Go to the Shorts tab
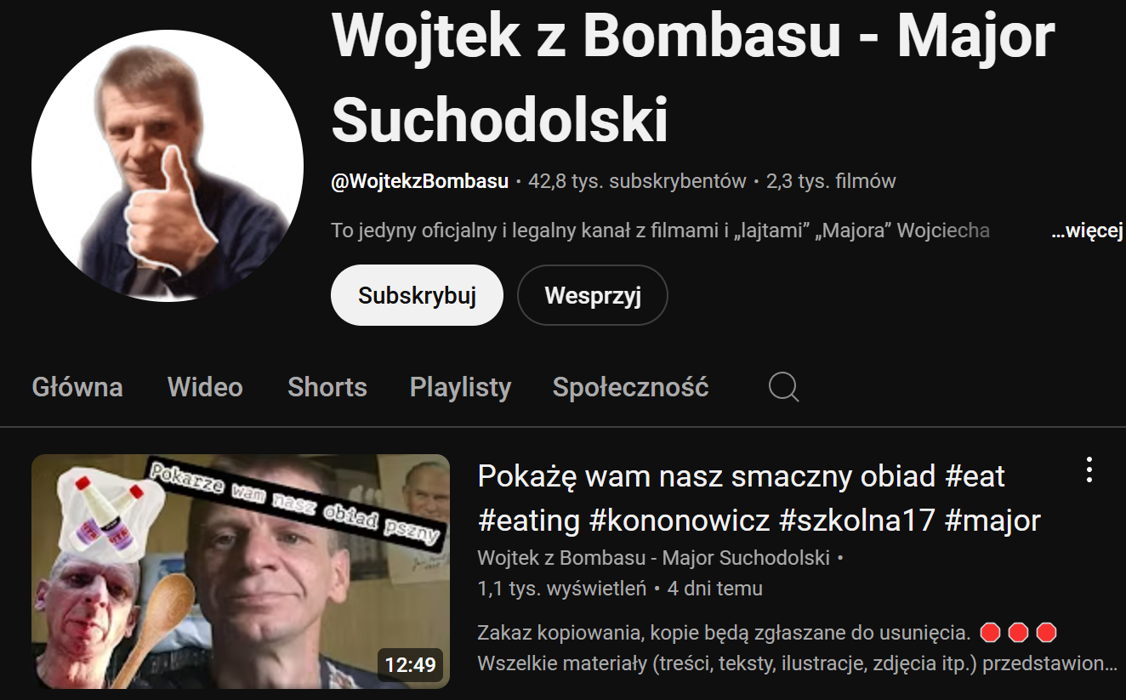This screenshot has width=1126, height=700. (327, 387)
